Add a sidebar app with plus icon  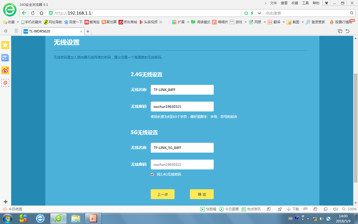point(5,202)
